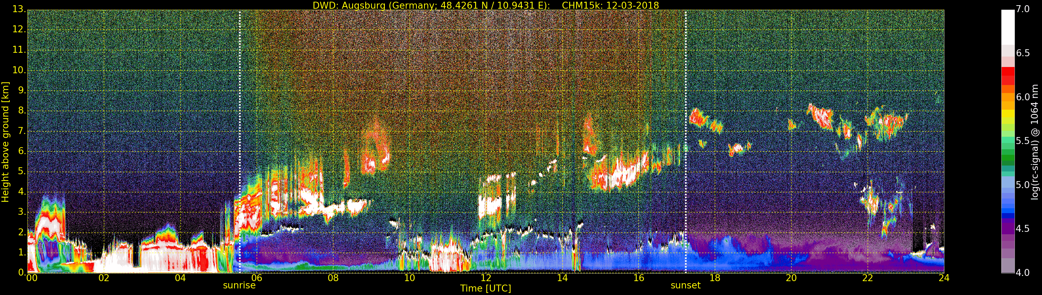1042x295 pixels.
Task: Click the '9.' height tick label
Action: point(22,91)
